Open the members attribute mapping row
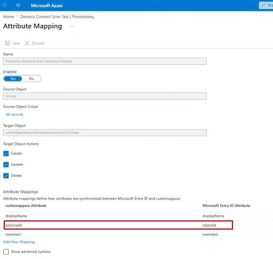 coord(138,234)
